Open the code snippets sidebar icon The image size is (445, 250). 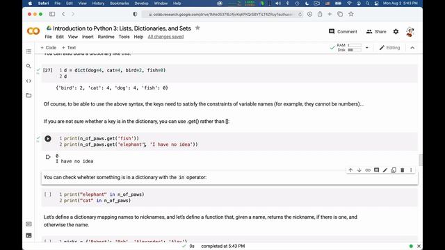coord(29,81)
